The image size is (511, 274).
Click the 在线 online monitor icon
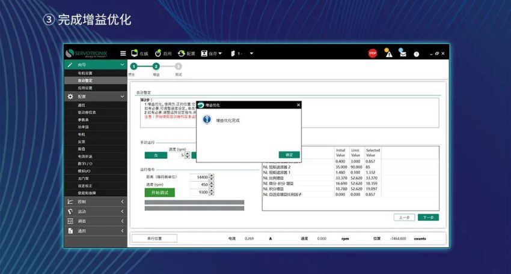[139, 53]
